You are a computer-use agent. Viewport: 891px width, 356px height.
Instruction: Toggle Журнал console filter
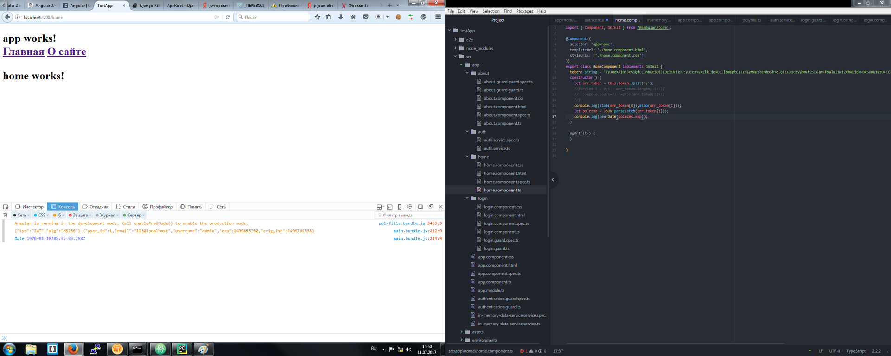tap(107, 215)
